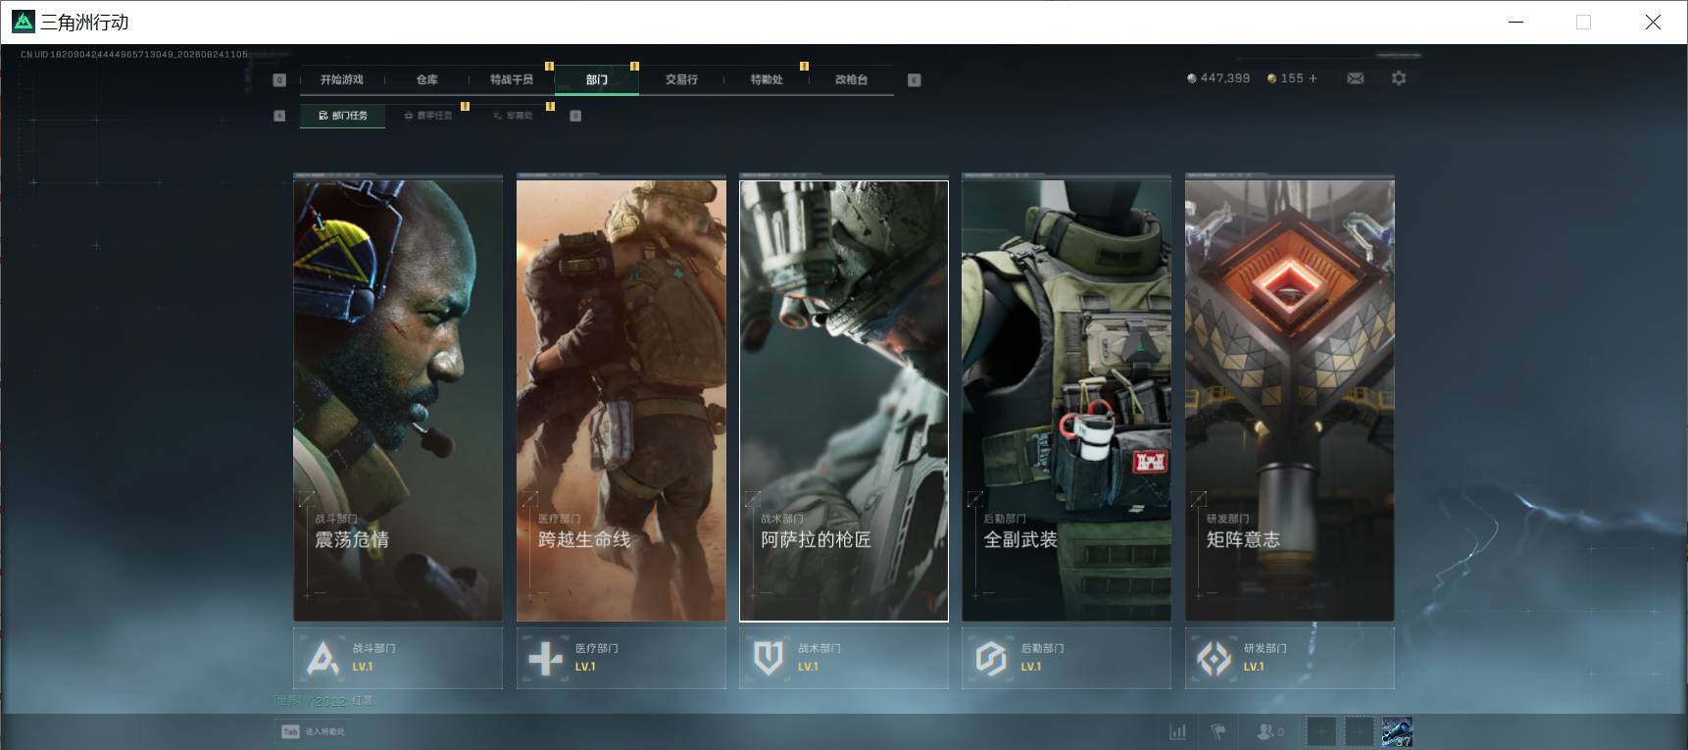Select the 部门任务 sub-tab
The image size is (1688, 750).
click(x=343, y=116)
